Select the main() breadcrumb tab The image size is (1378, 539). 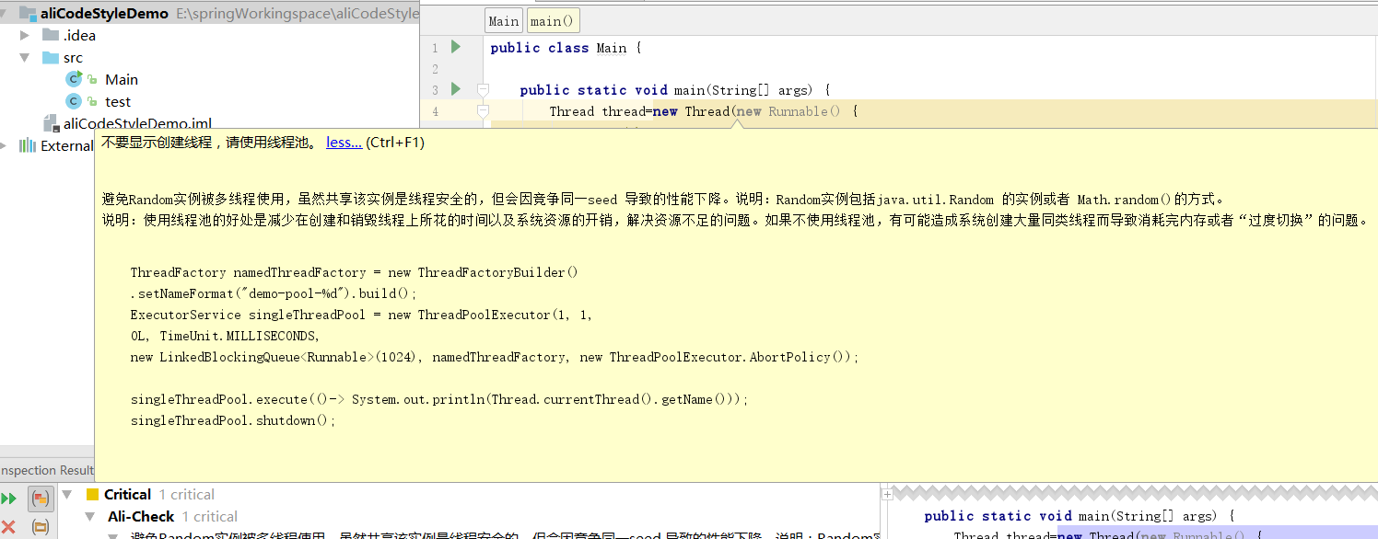click(x=553, y=21)
